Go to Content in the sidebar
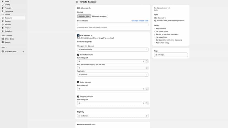228x128 pixels. click(7, 21)
